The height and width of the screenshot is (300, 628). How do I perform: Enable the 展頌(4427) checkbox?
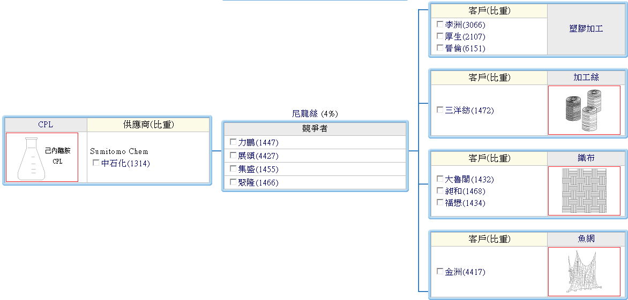pos(233,156)
